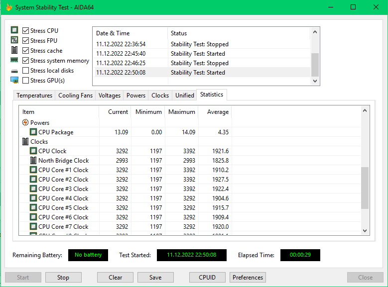The image size is (388, 287).
Task: Click the statistics table scrollbar thumb
Action: (x=365, y=188)
